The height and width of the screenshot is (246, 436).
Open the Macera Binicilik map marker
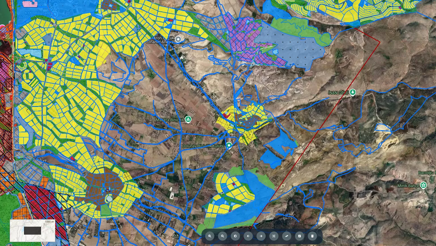point(188,119)
